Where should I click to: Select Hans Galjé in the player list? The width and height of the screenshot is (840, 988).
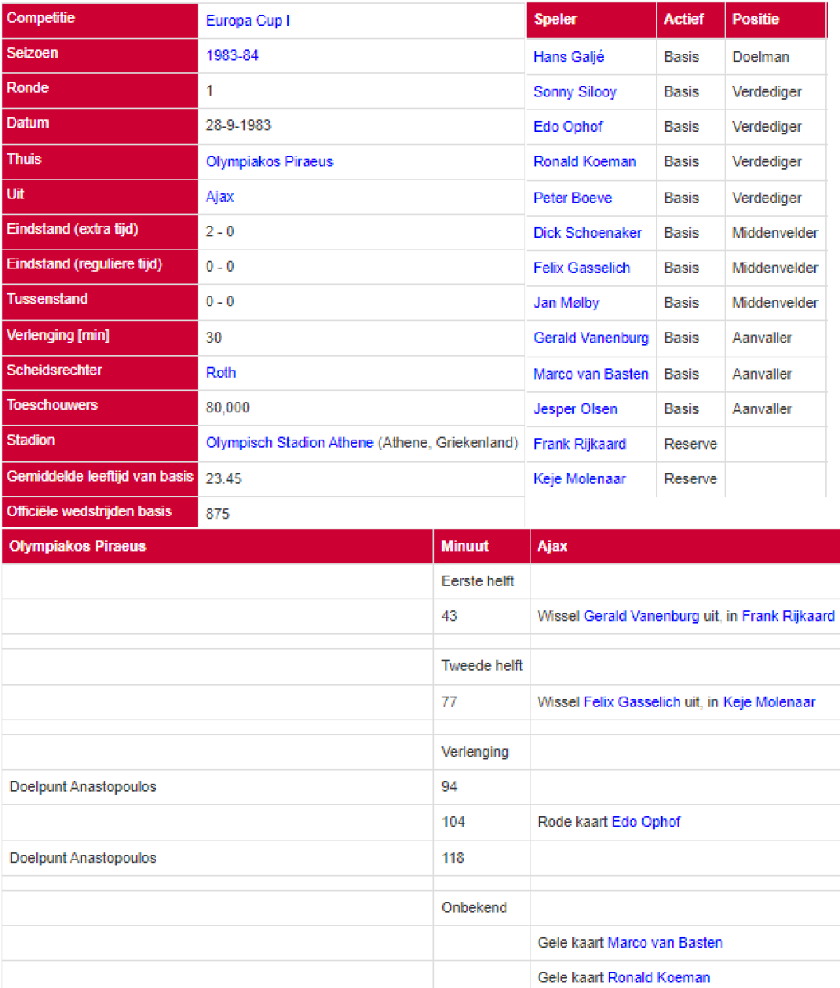(568, 57)
